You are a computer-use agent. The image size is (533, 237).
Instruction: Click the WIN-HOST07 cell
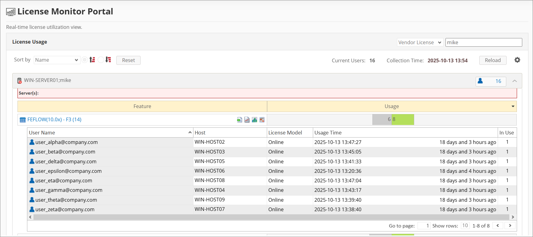(x=230, y=209)
